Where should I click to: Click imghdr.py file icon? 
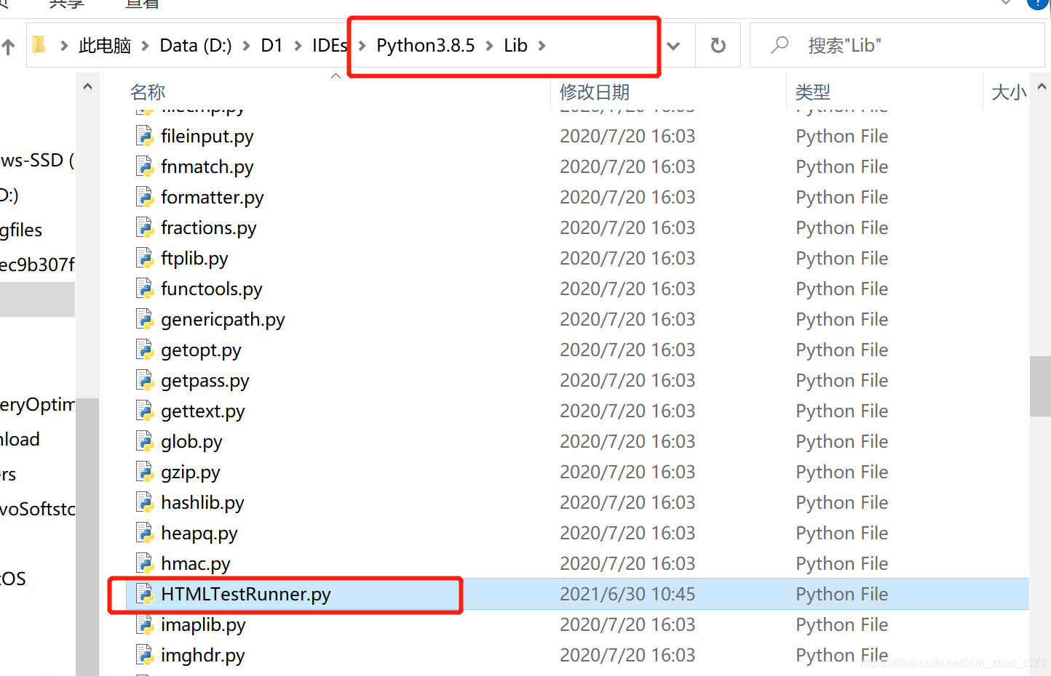145,655
